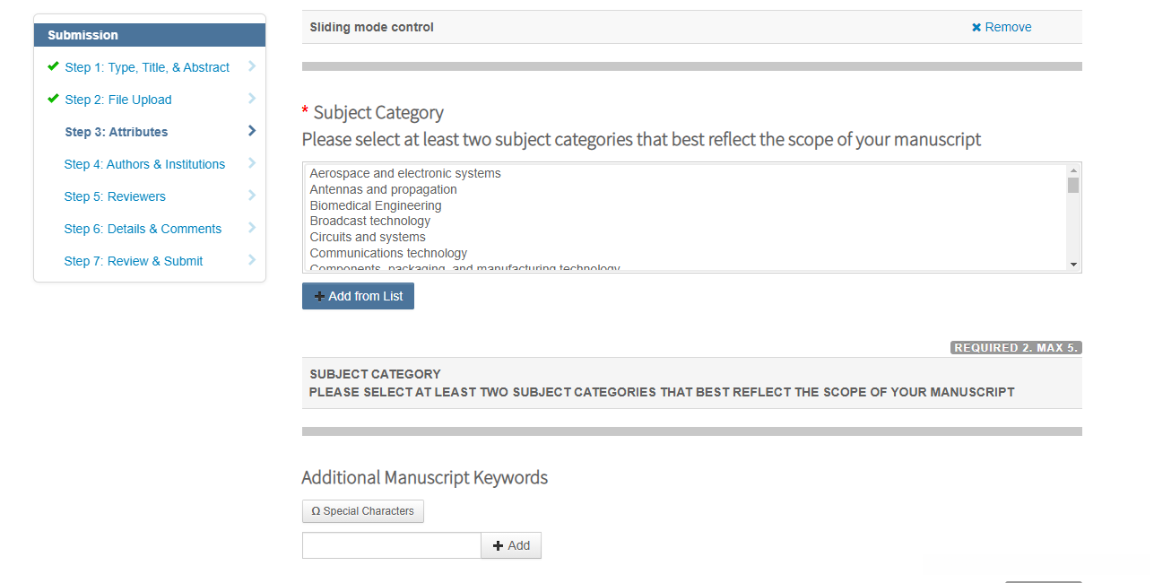Click the Remove X icon for Sliding mode control
This screenshot has width=1154, height=583.
click(976, 28)
